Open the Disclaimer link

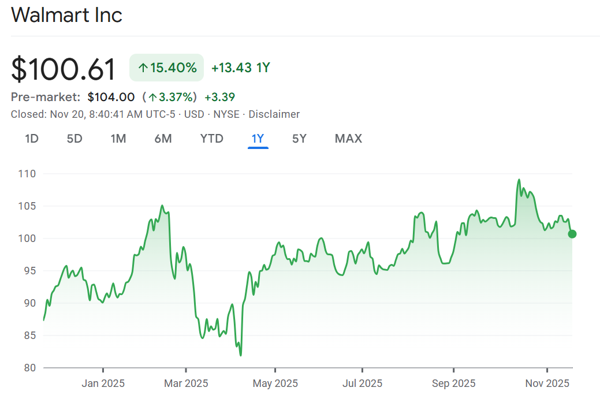[274, 114]
